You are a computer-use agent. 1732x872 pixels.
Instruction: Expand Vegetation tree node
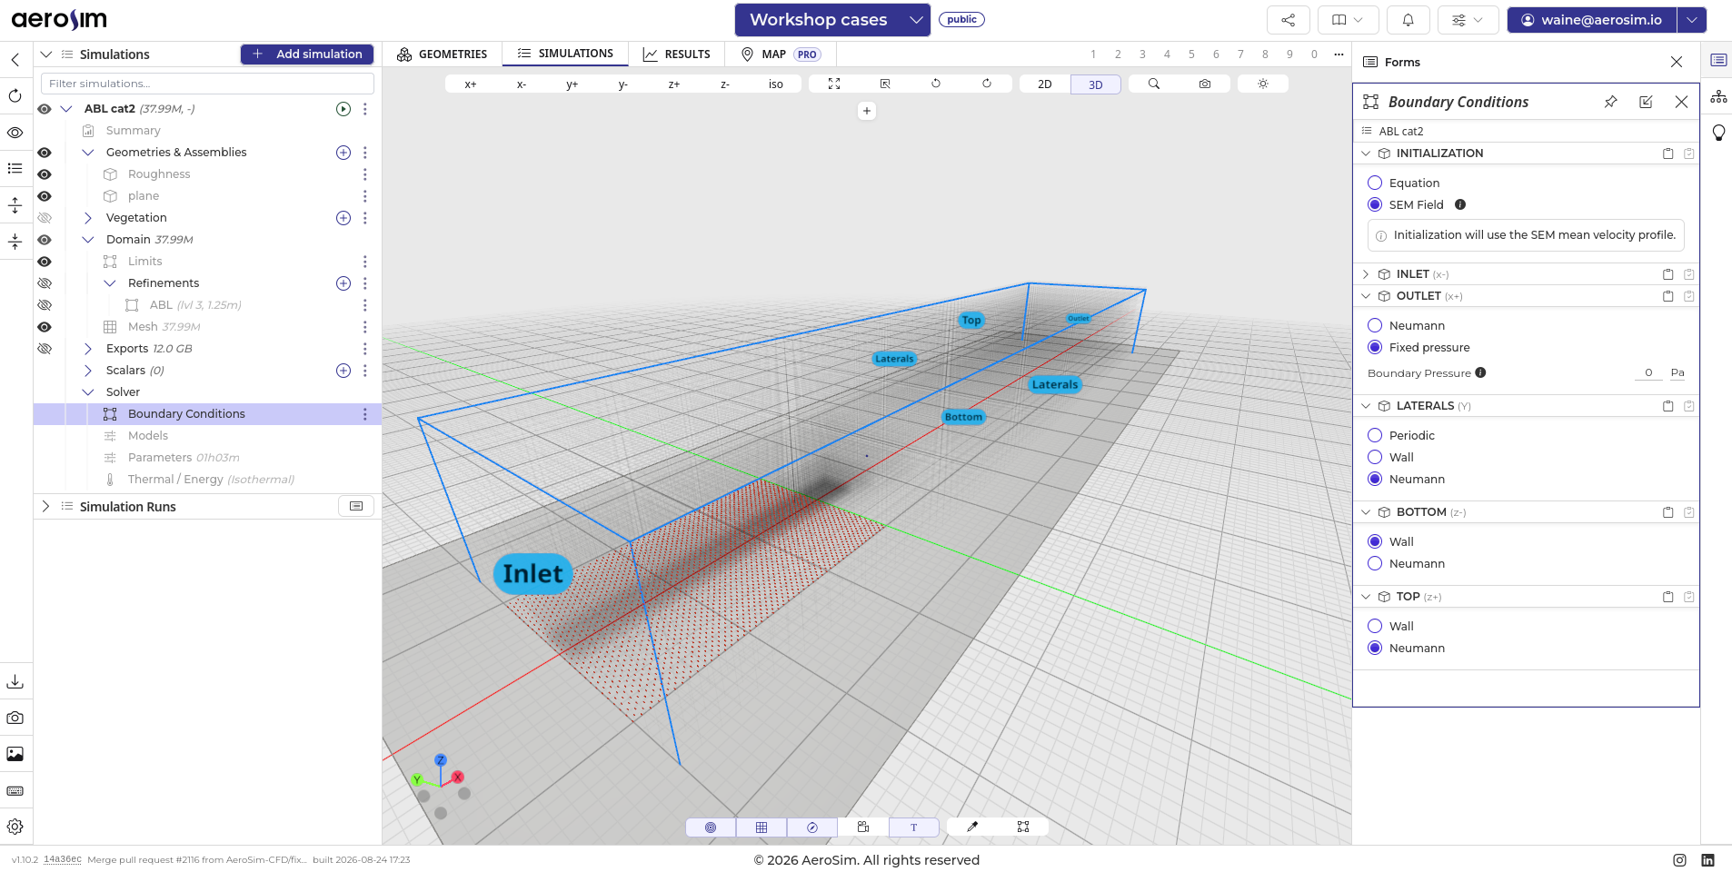pyautogui.click(x=88, y=218)
